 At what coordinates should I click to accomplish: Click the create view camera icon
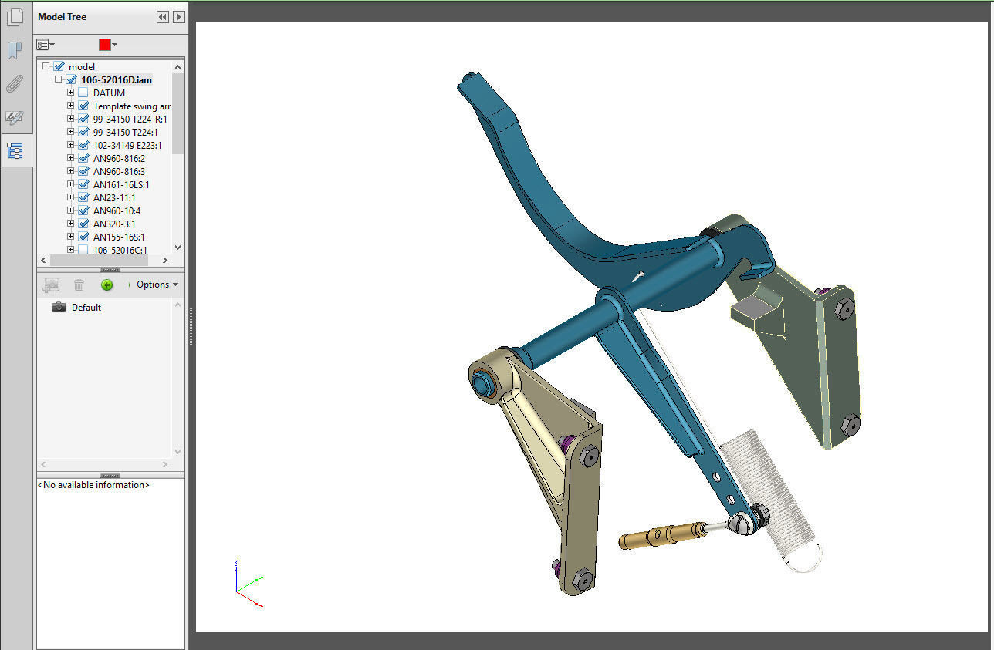pos(51,285)
